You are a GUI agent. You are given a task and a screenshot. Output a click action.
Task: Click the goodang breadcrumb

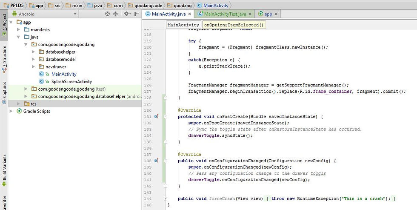point(180,5)
